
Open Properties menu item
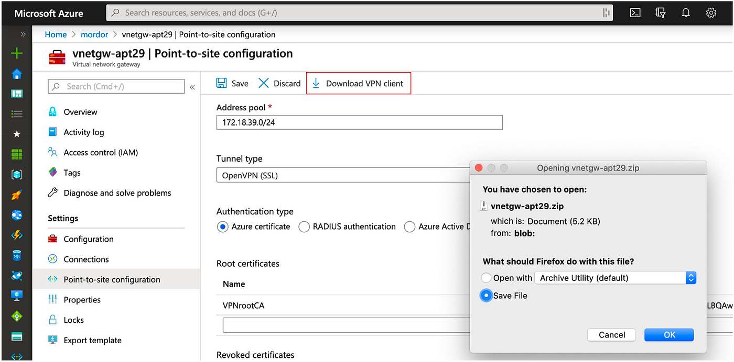82,300
